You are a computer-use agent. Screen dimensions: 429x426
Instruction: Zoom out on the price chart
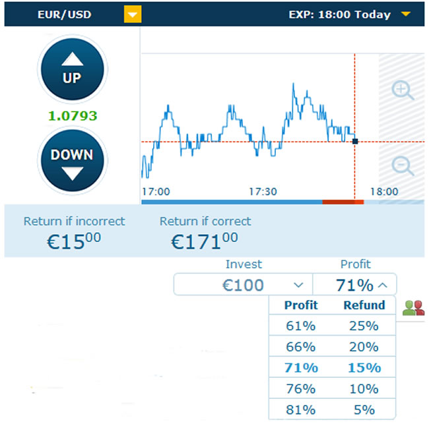pyautogui.click(x=402, y=166)
